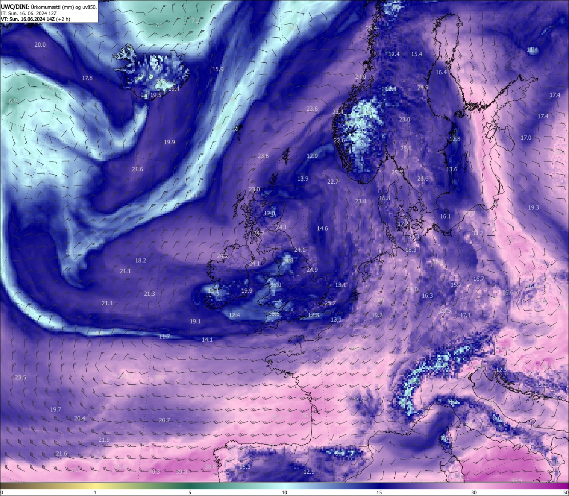This screenshot has height=496, width=569.
Task: Click the 19.2 value label
Action: point(377,315)
